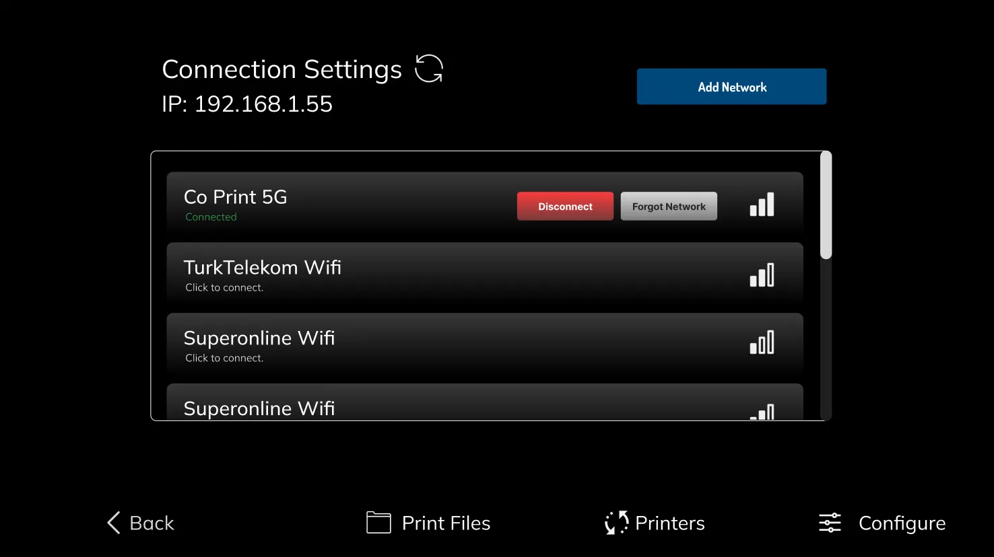994x557 pixels.
Task: Select the Co Print 5G network row
Action: (x=485, y=205)
